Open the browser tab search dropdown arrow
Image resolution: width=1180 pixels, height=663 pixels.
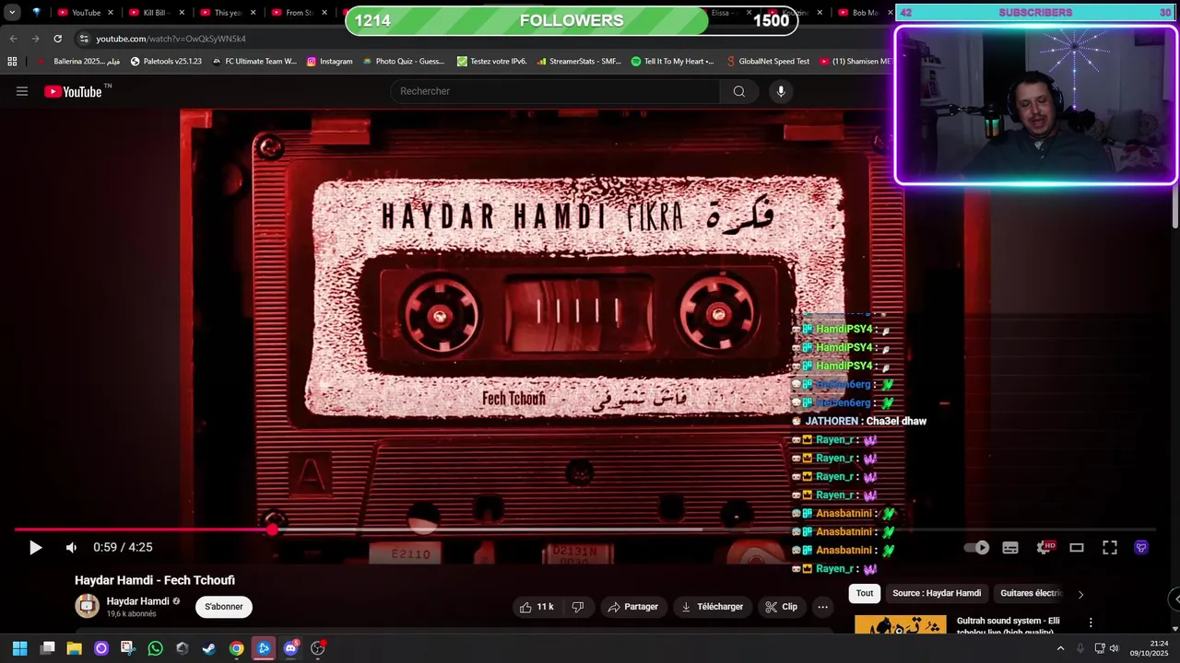[x=12, y=13]
